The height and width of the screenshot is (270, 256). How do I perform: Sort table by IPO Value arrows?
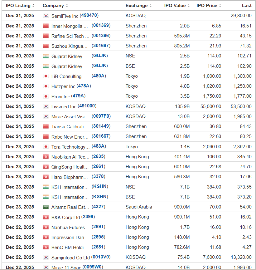[189, 6]
